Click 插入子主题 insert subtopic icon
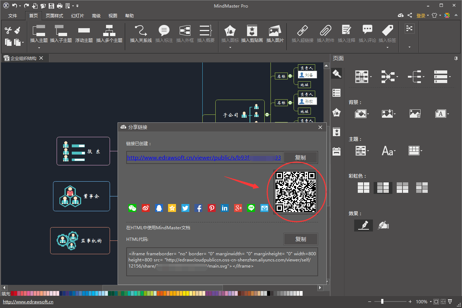The height and width of the screenshot is (308, 462). click(x=61, y=31)
